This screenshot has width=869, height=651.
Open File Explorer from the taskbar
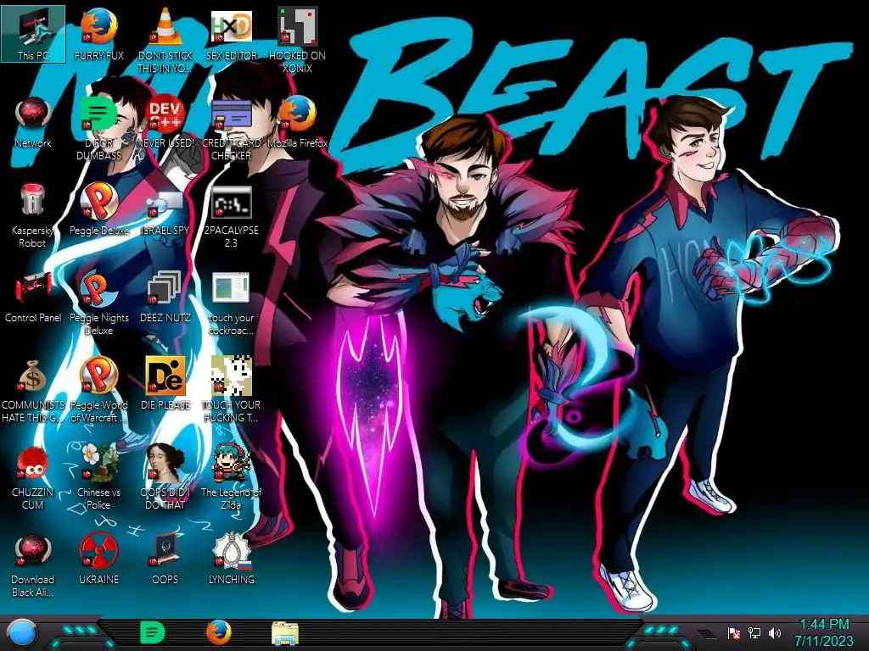click(285, 633)
